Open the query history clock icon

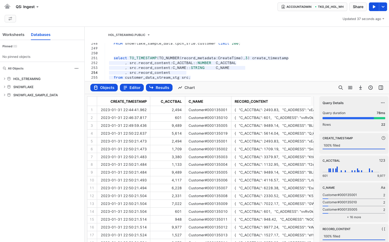coord(371,88)
